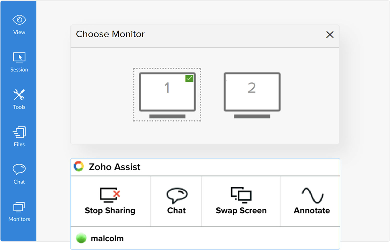The width and height of the screenshot is (390, 250).
Task: Click the Session screen icon
Action: [x=19, y=57]
